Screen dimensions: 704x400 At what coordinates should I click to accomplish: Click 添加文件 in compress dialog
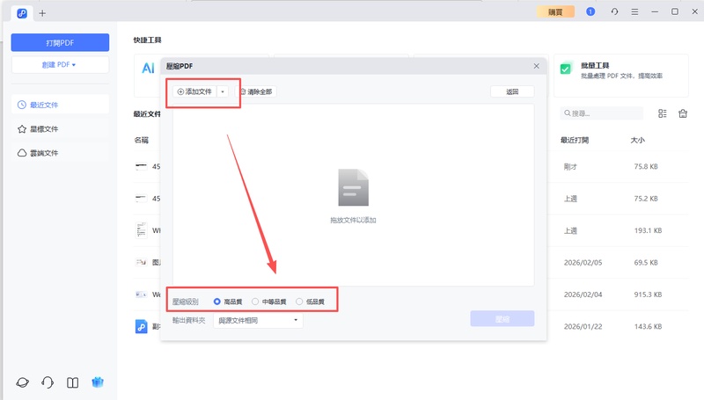point(194,91)
